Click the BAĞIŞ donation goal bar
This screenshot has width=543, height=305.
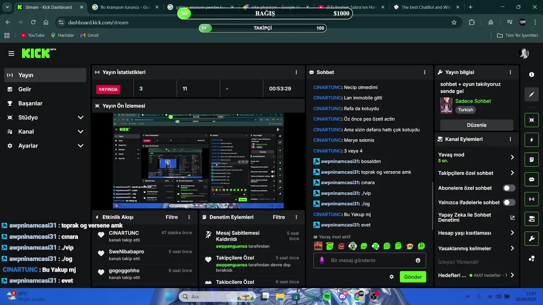(265, 13)
